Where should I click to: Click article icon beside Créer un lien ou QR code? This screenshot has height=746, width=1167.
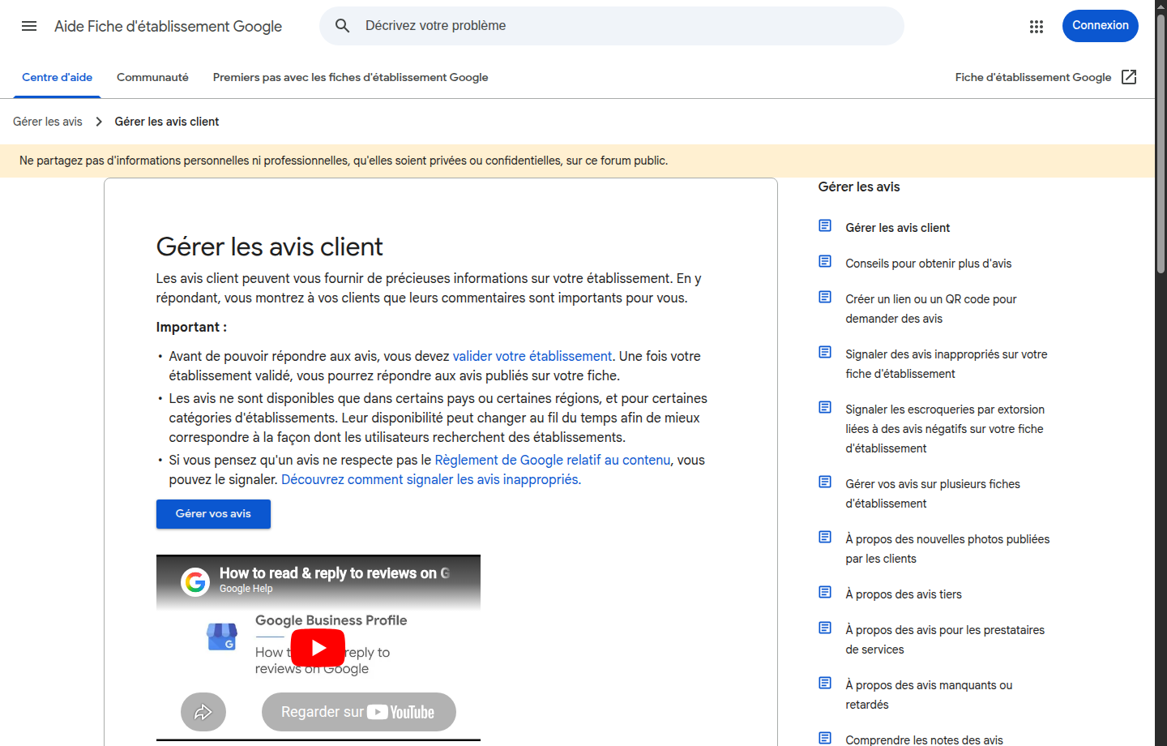tap(825, 297)
